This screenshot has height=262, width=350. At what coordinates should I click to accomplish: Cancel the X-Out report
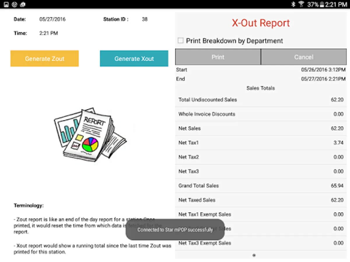pyautogui.click(x=304, y=57)
